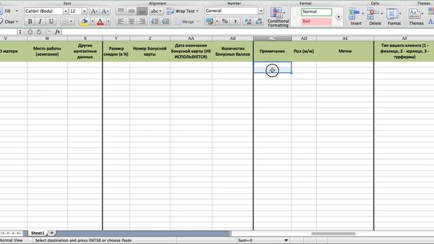Click the horizontal scrollbar thumb
The height and width of the screenshot is (244, 434).
[333, 233]
